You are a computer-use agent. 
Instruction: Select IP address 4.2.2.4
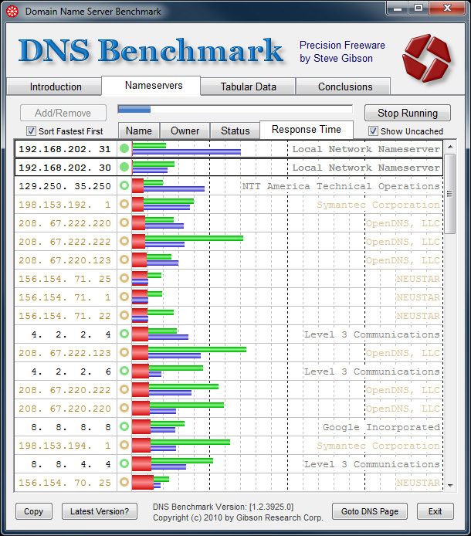(x=71, y=334)
